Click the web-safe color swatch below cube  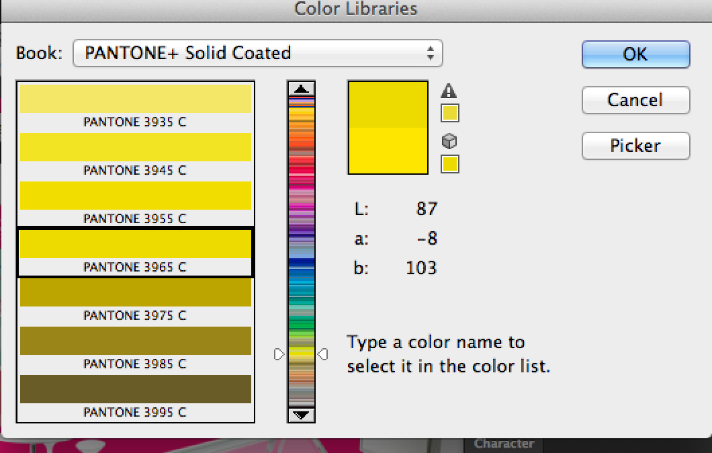(x=450, y=163)
